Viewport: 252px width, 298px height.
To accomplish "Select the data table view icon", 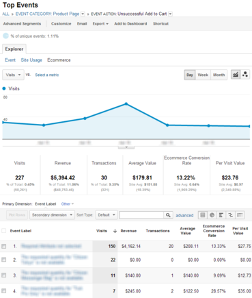I will click(203, 215).
